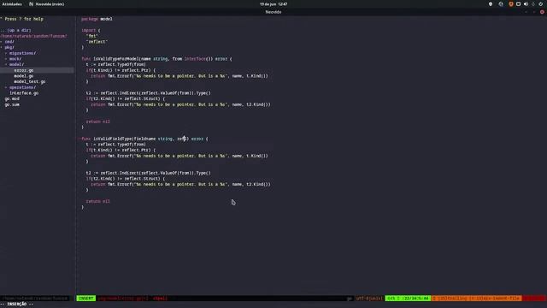Click the orange tray icon in the top bar

click(x=511, y=4)
